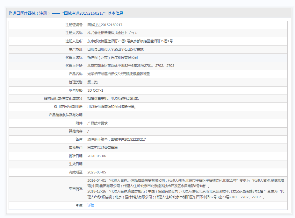Click agent address 北京市朝阳区东四环中路82号
This screenshot has width=295, height=218.
[131, 66]
